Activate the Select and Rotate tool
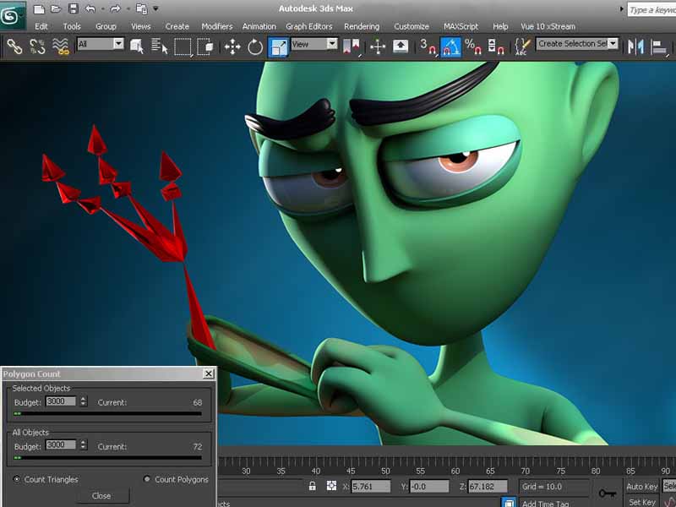 click(x=254, y=46)
